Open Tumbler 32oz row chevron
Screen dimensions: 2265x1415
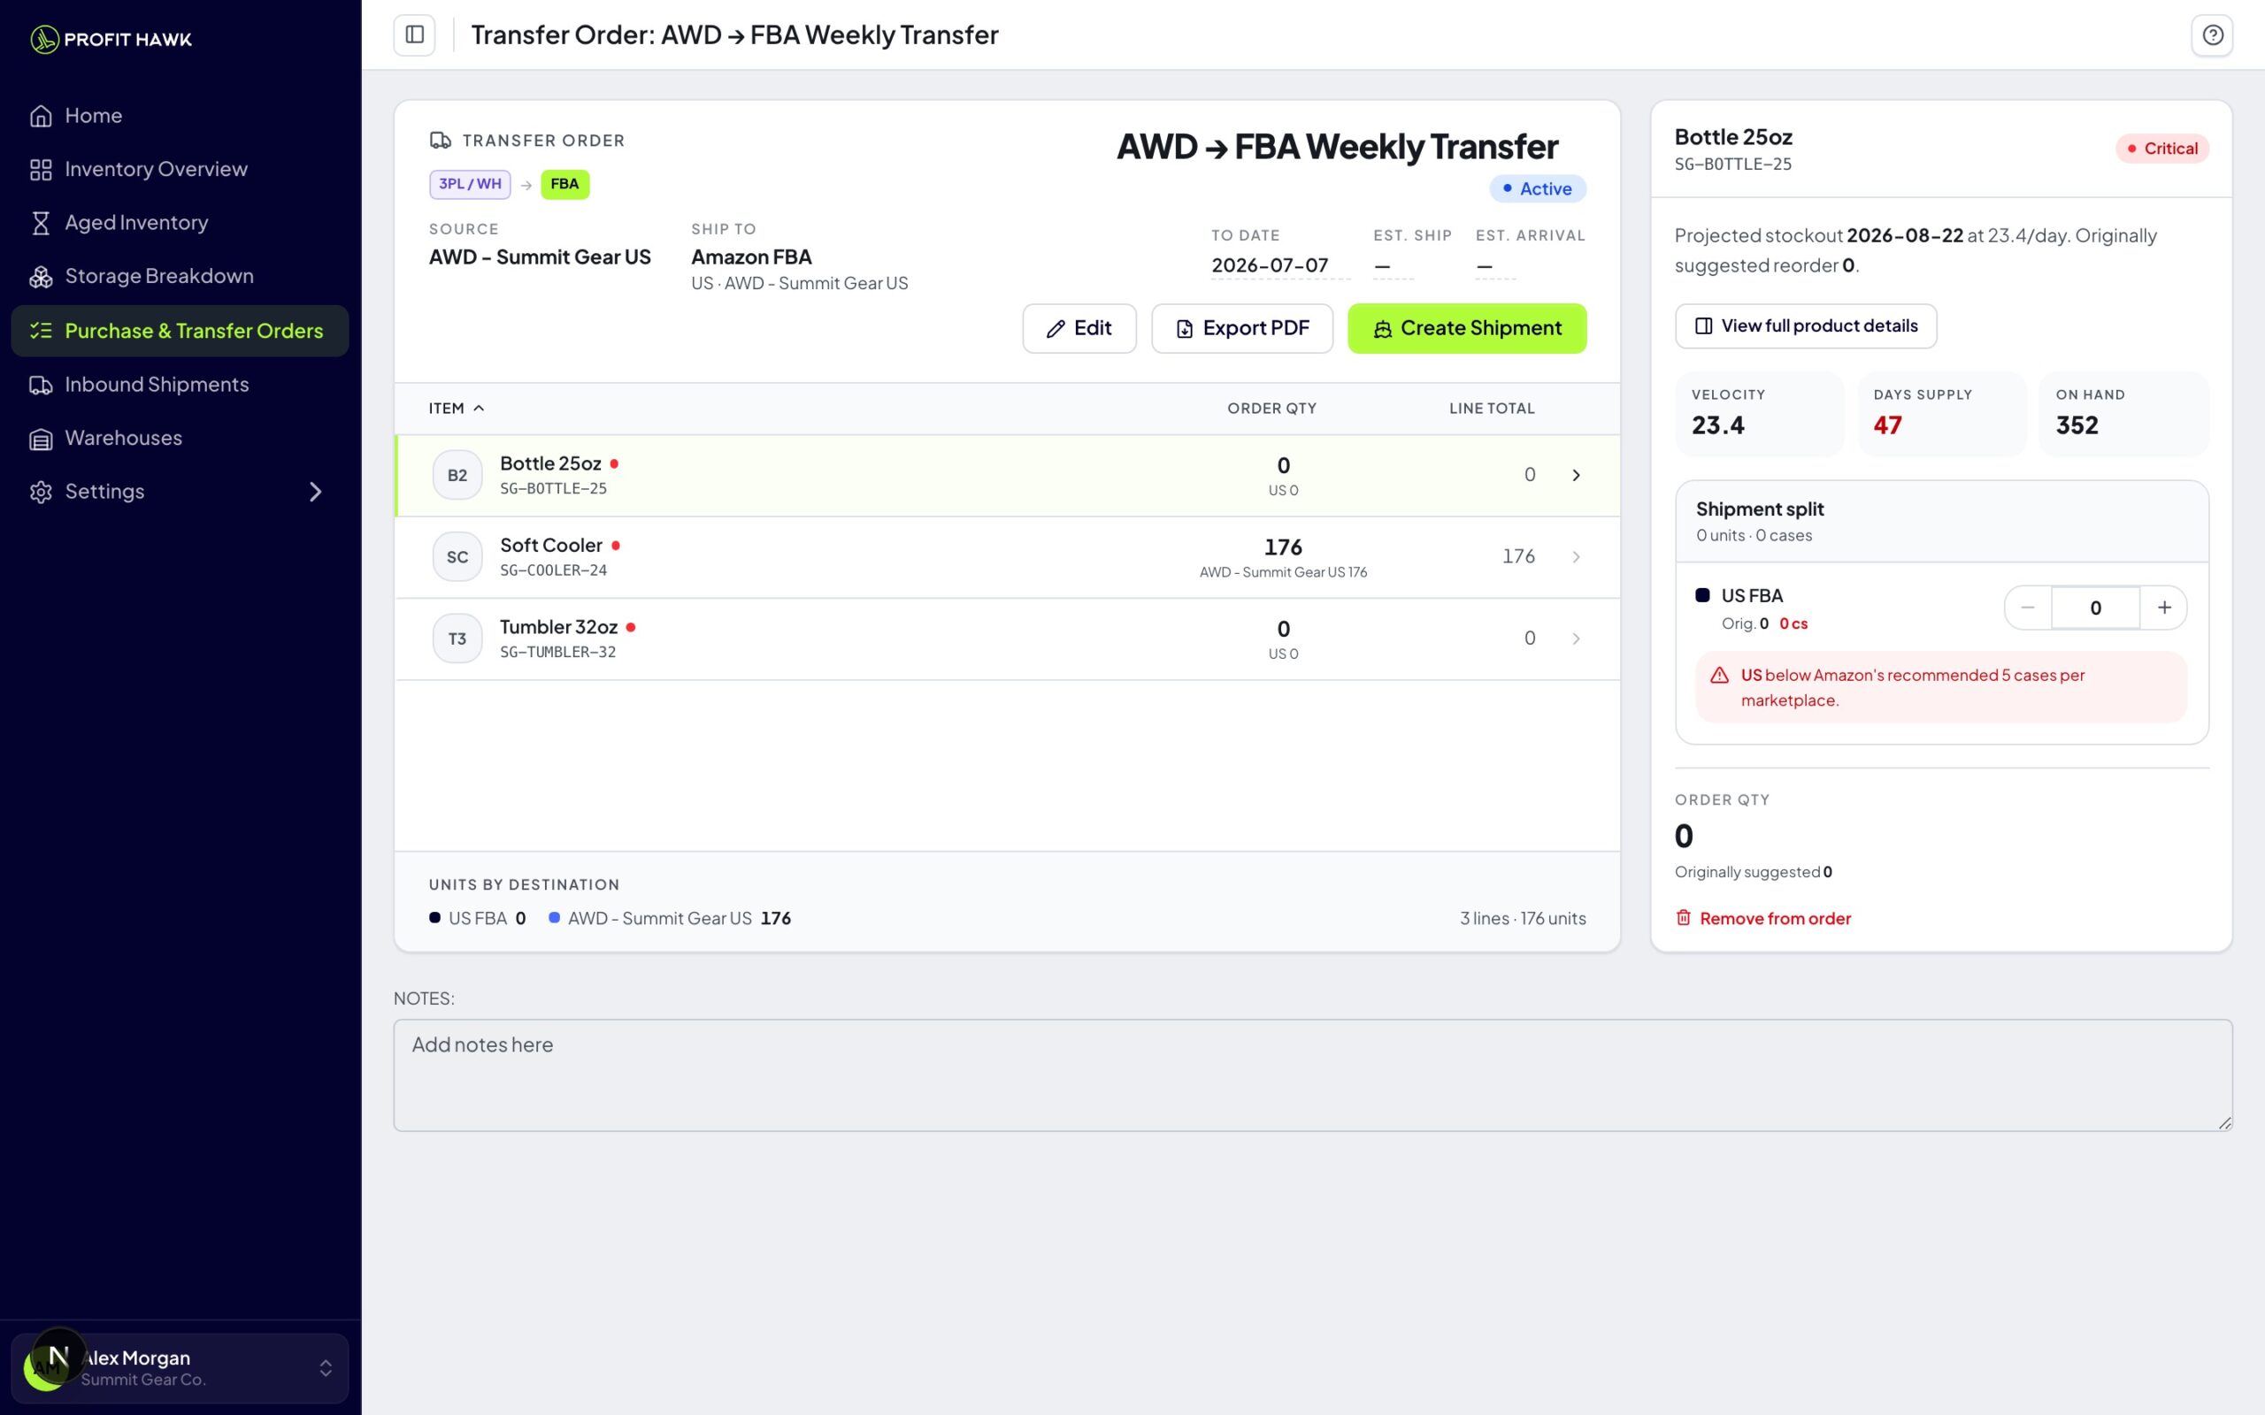1576,639
